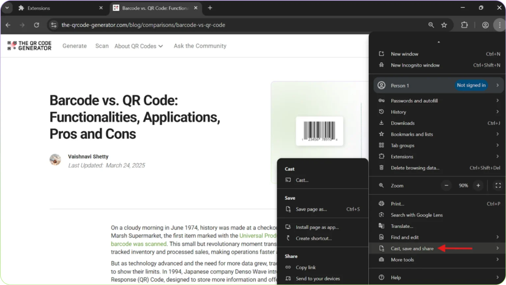
Task: Close the Barcode vs. QR Code tab
Action: click(196, 8)
